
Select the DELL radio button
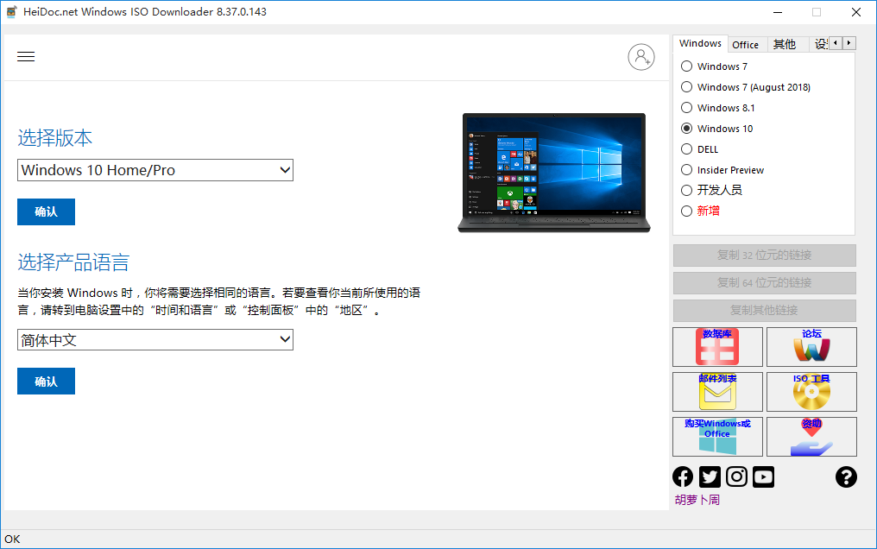[x=700, y=149]
